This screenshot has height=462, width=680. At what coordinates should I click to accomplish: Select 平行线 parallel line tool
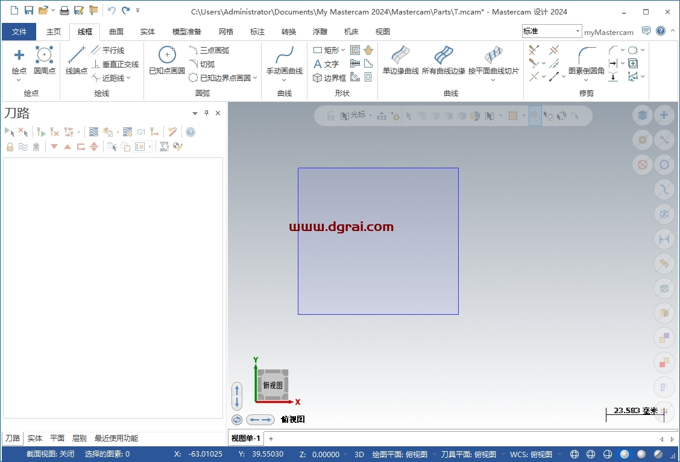(x=109, y=50)
